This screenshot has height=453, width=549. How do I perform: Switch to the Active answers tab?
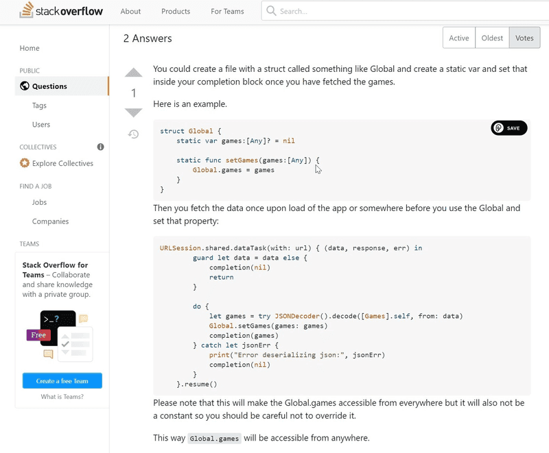click(x=458, y=38)
